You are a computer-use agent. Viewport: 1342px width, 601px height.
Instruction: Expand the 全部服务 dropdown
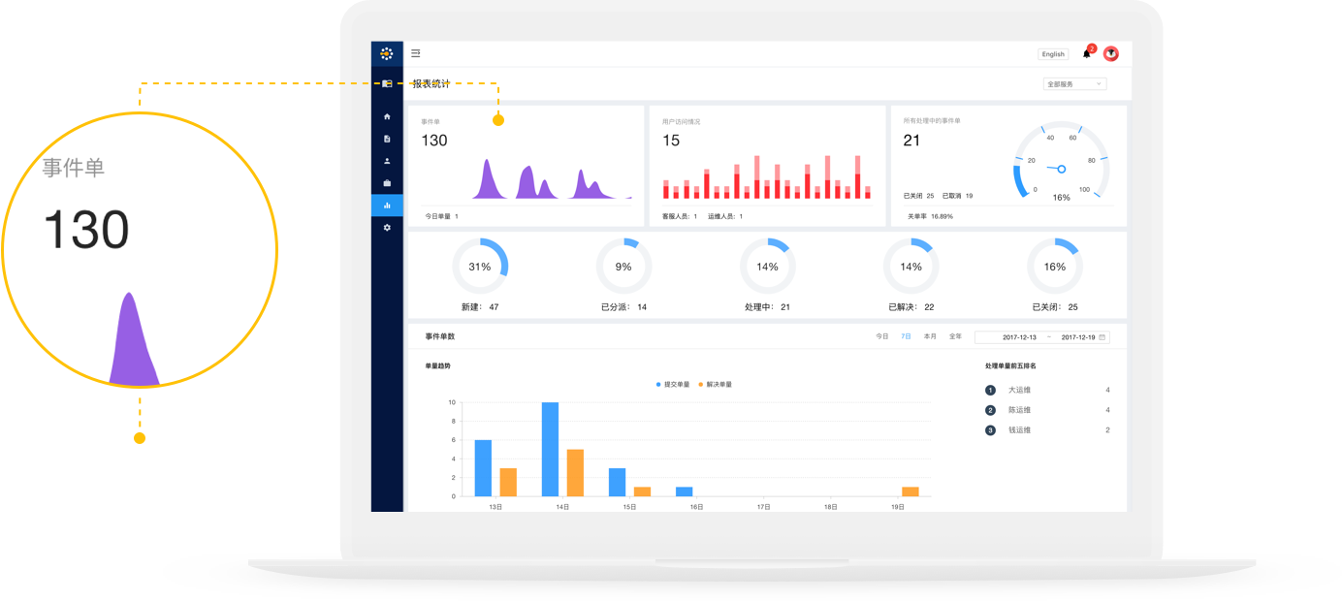point(1074,84)
